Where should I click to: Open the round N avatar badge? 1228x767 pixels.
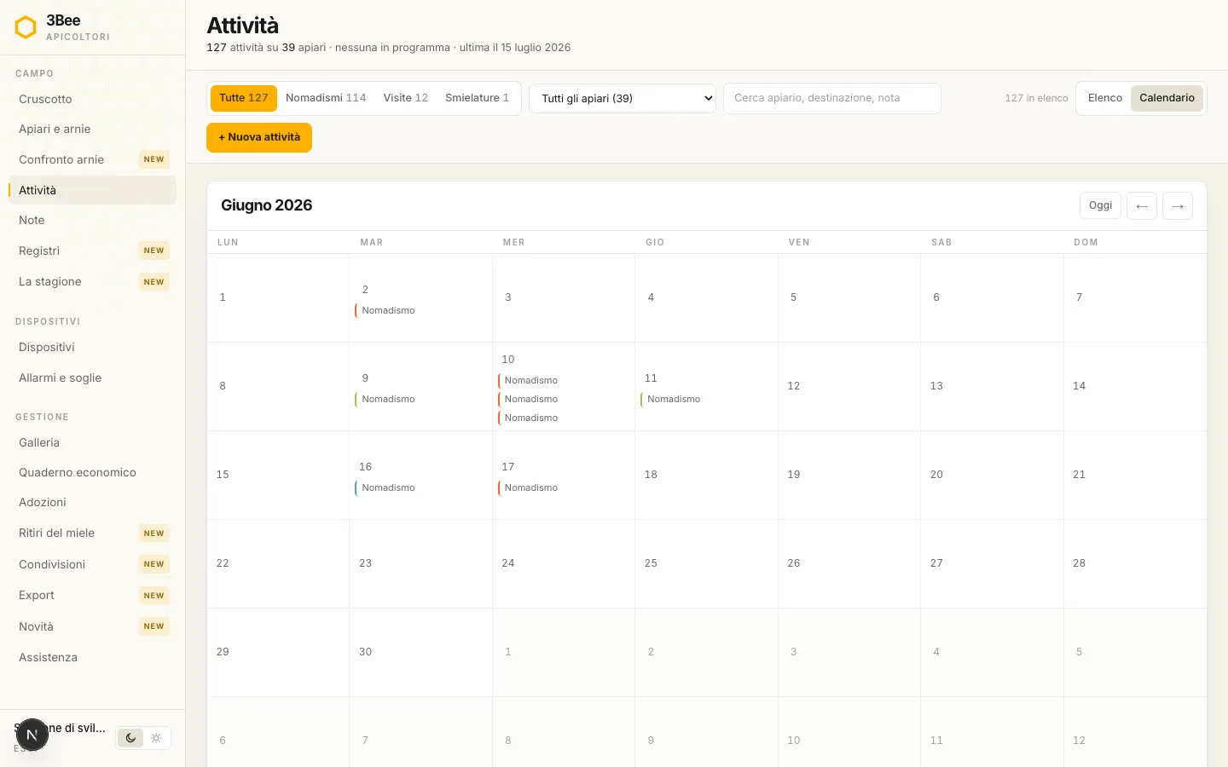[x=32, y=735]
